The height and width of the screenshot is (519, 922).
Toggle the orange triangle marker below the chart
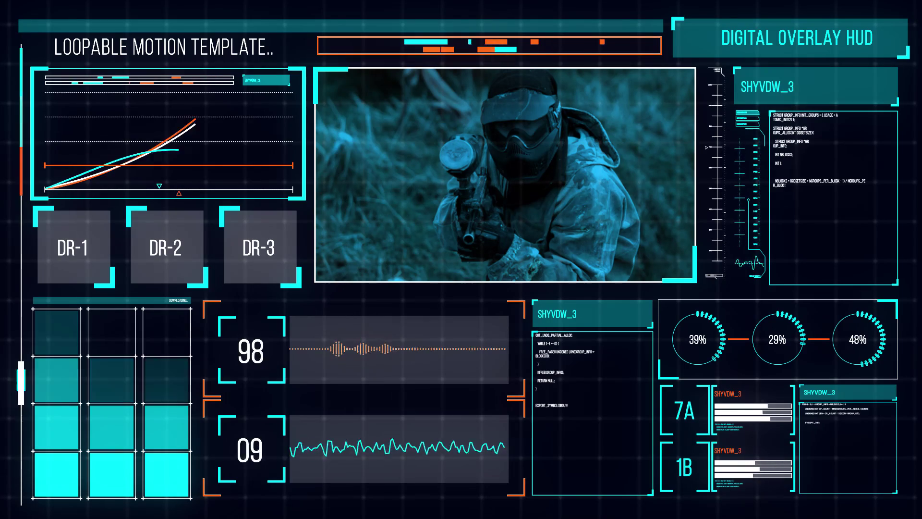[x=178, y=193]
